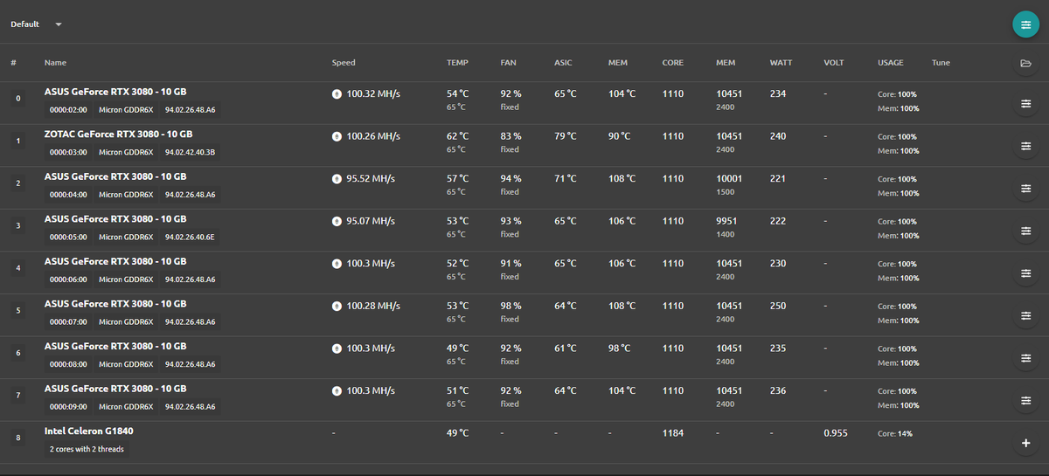Click row index number 8
This screenshot has height=476, width=1049.
(18, 438)
